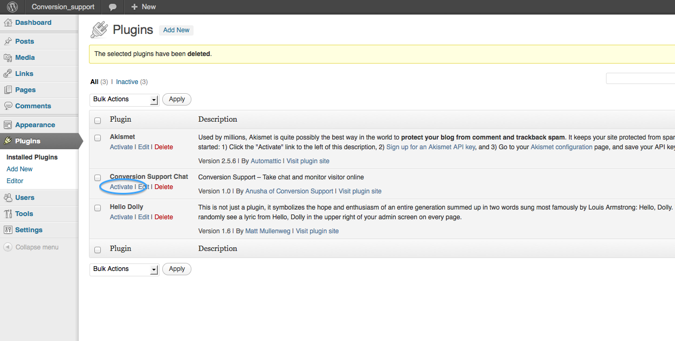Click the WordPress logo icon
Viewport: 675px width, 341px height.
click(x=12, y=7)
